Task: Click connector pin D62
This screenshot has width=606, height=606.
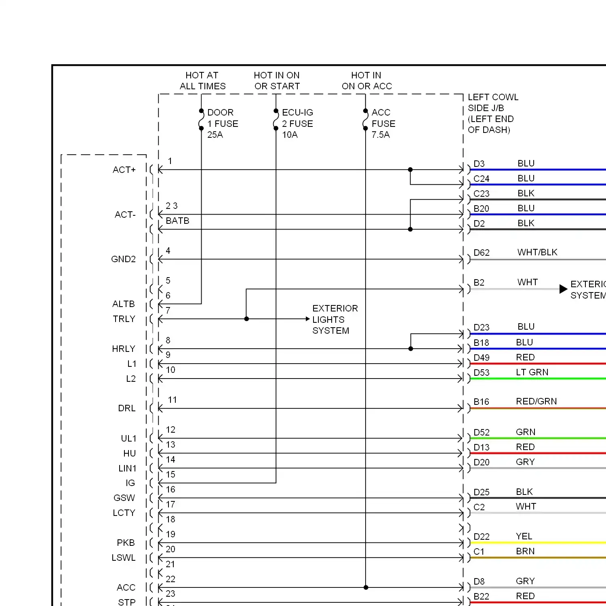Action: [x=481, y=253]
